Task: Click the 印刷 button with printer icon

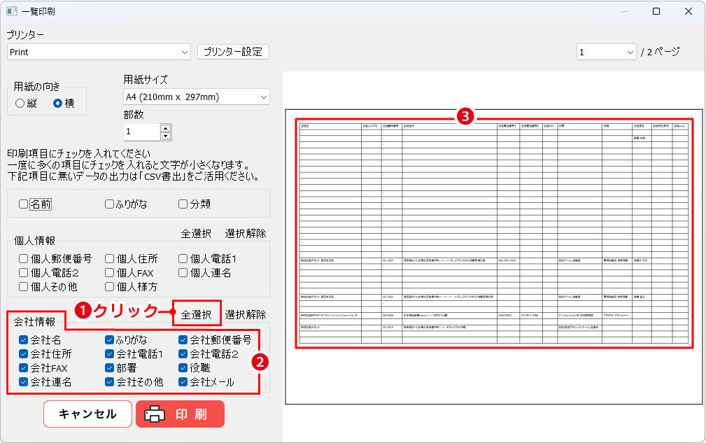Action: click(179, 414)
